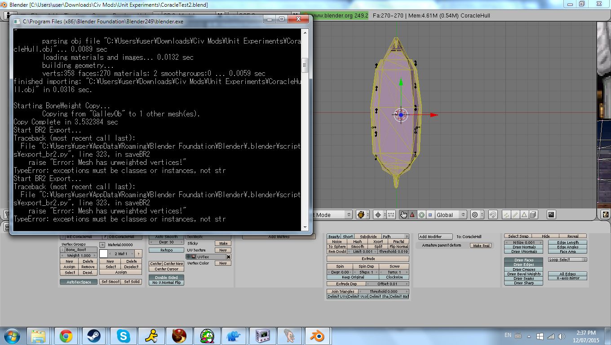Toggle Double Sided option

(x=166, y=278)
